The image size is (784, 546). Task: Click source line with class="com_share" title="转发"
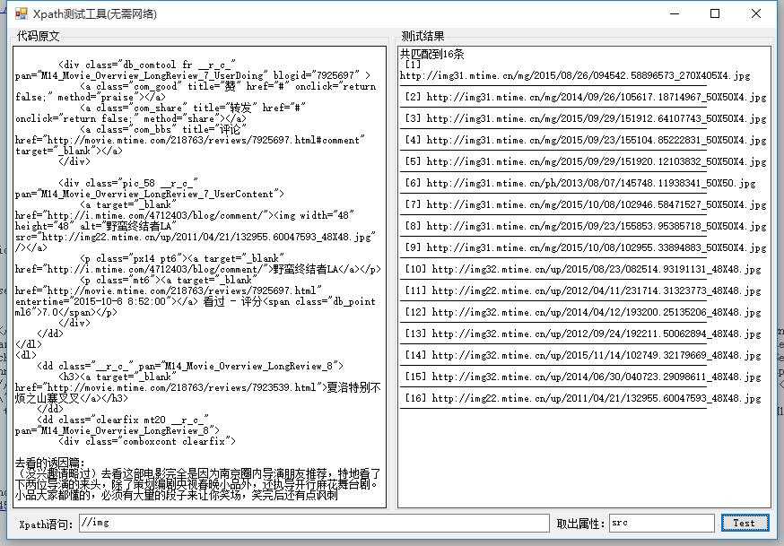coord(193,108)
